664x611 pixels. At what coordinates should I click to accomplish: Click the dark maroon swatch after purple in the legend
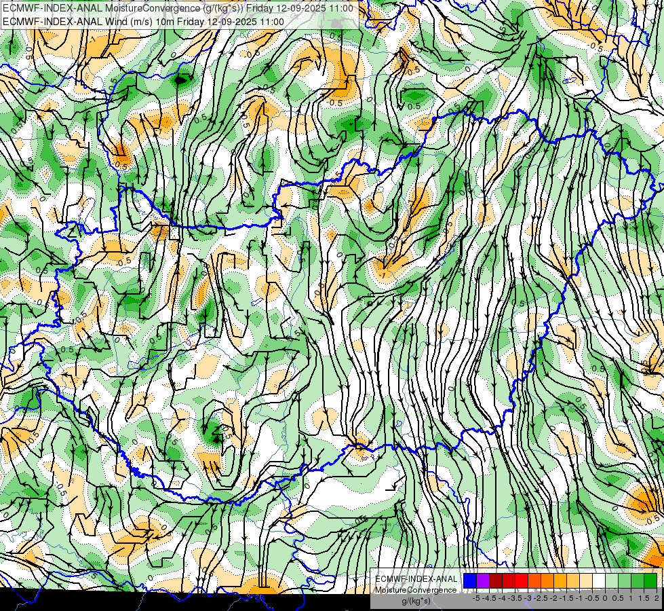click(496, 580)
